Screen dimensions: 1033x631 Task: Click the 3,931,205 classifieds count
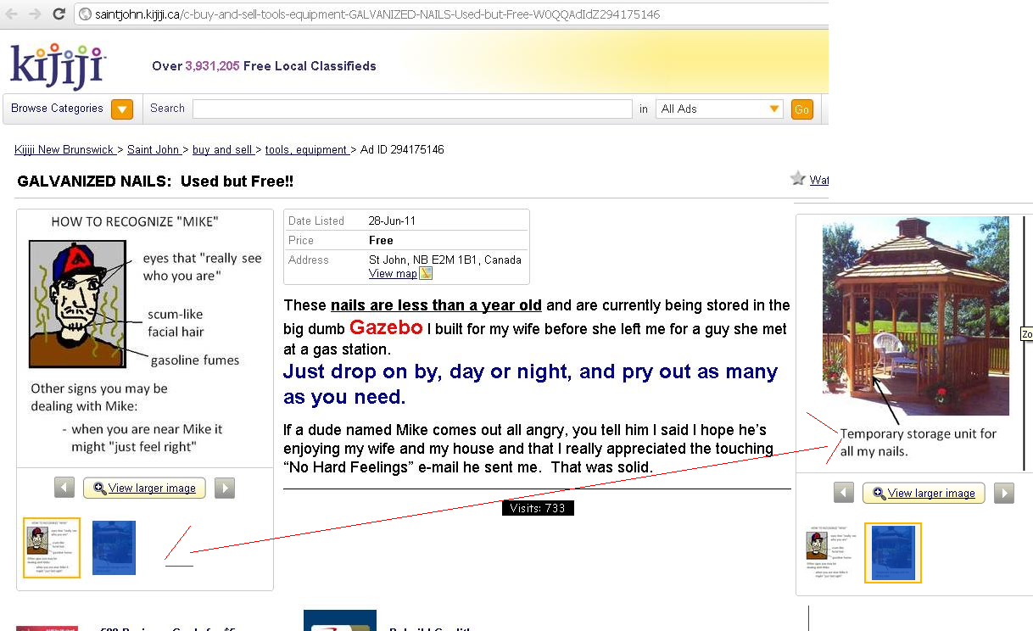click(212, 66)
